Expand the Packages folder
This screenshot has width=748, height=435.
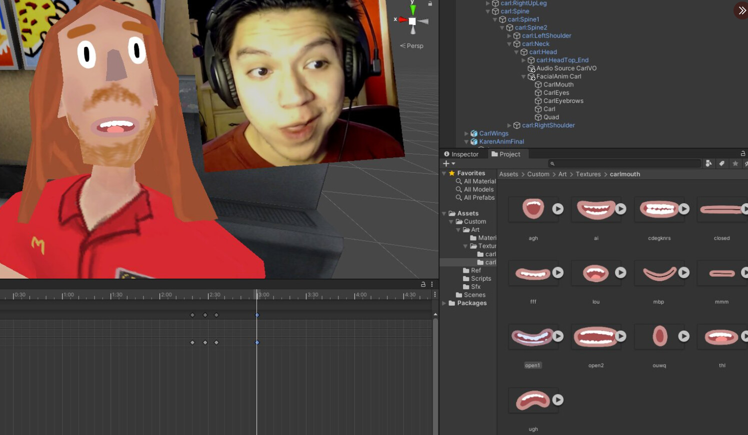[x=444, y=303]
